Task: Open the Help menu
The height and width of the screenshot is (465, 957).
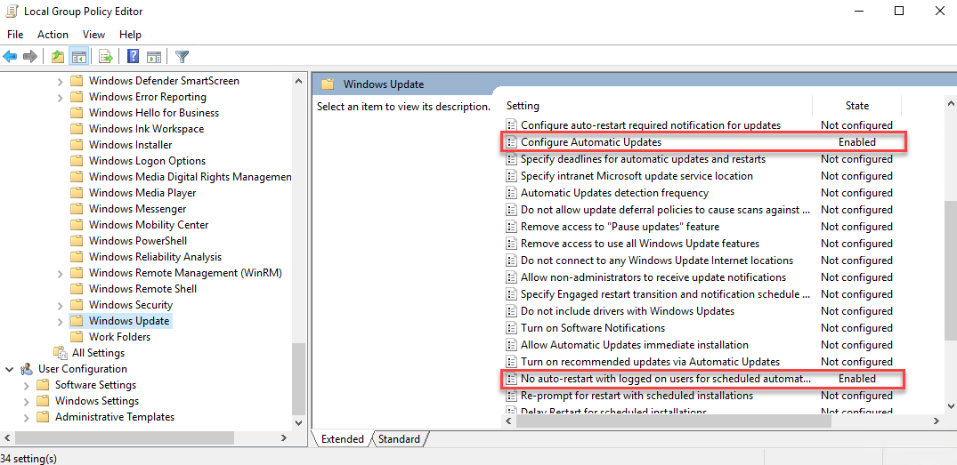Action: (x=130, y=34)
